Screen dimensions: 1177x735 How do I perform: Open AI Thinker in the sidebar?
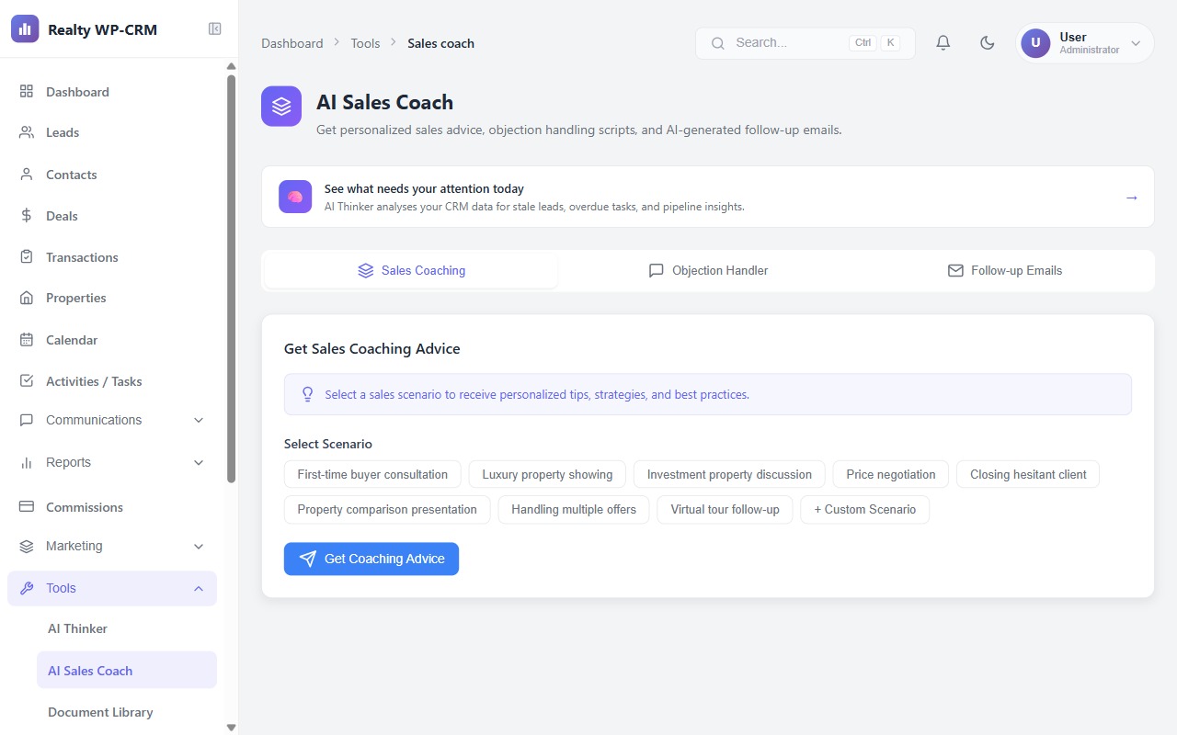coord(127,628)
